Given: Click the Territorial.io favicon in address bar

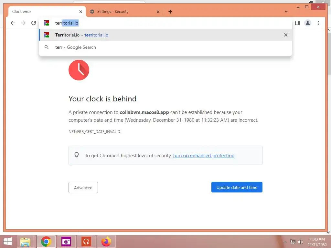Looking at the screenshot, I should tap(47, 23).
